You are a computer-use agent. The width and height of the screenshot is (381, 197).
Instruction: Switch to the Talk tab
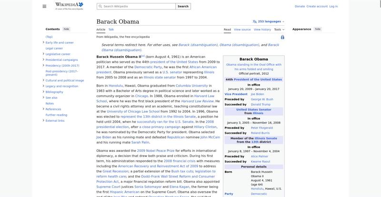coord(111,30)
